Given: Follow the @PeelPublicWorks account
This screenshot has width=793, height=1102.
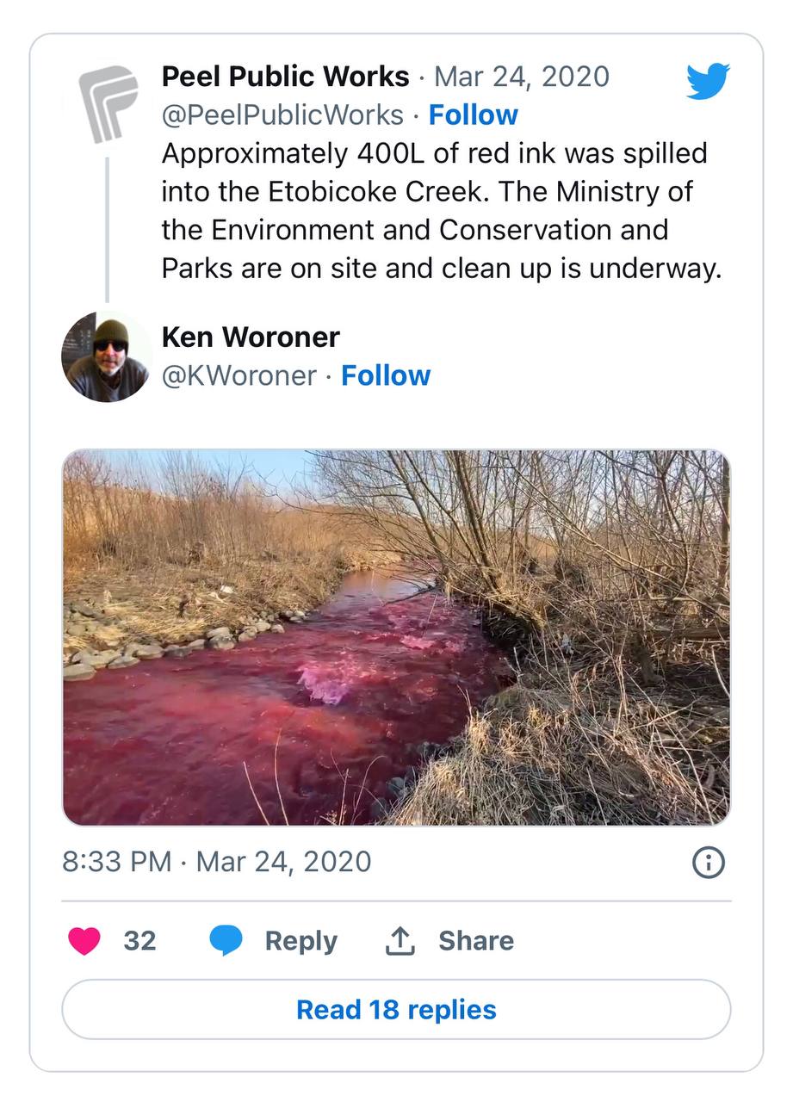Looking at the screenshot, I should click(x=474, y=115).
